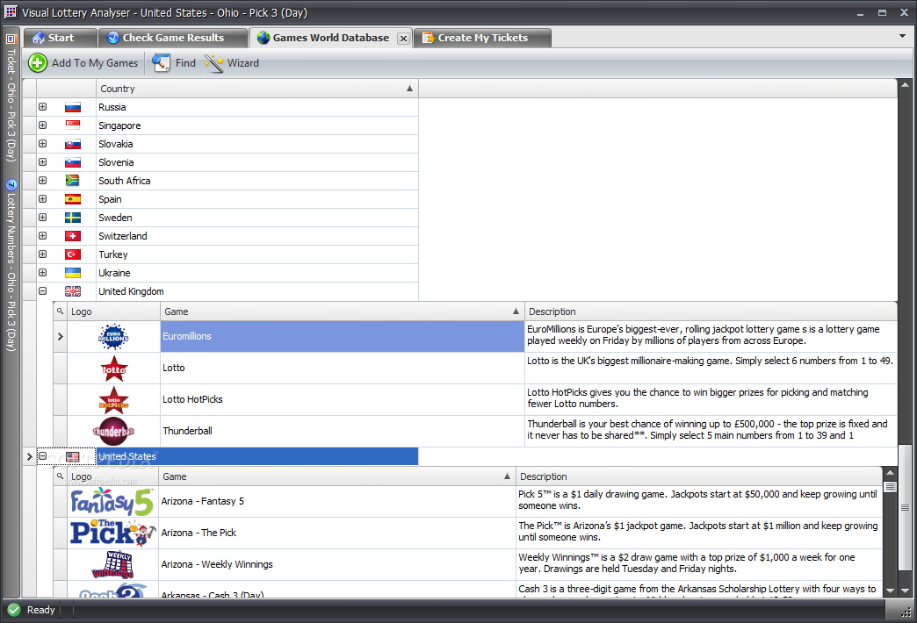Click the UK games Description column header

pos(711,311)
